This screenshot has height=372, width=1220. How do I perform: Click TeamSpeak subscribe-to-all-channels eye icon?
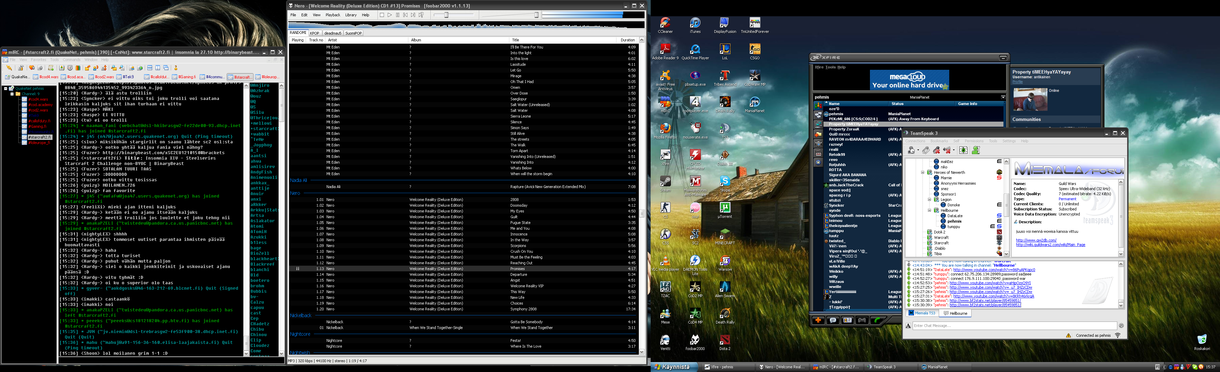pyautogui.click(x=964, y=150)
